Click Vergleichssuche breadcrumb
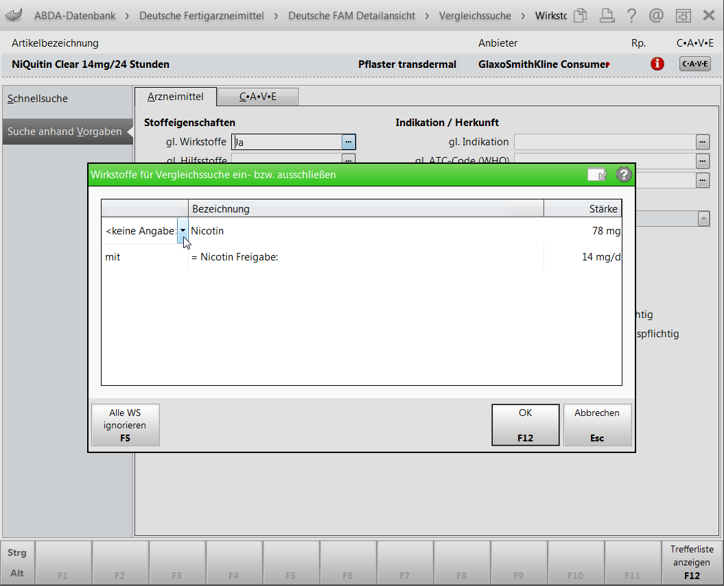Image resolution: width=724 pixels, height=586 pixels. (475, 16)
